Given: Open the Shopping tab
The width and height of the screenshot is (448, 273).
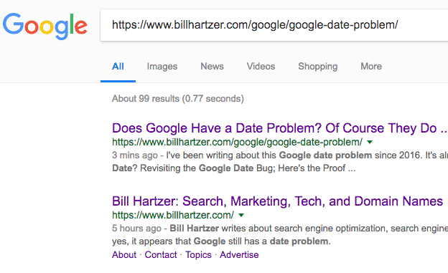Looking at the screenshot, I should pyautogui.click(x=318, y=66).
